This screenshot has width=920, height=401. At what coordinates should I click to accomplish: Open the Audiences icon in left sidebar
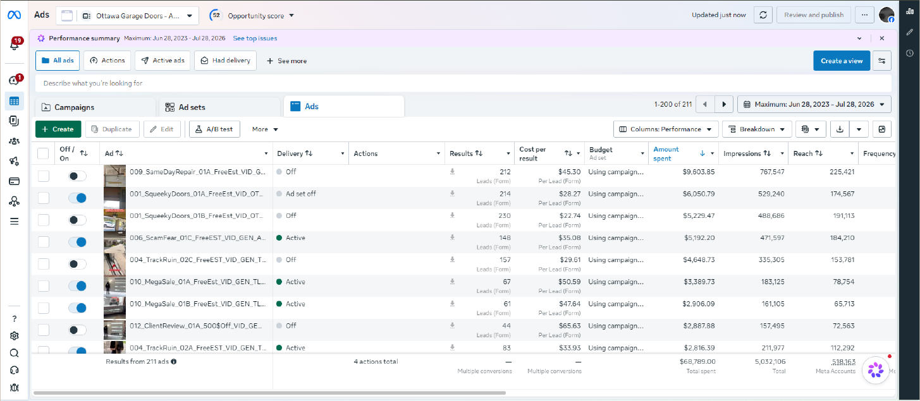tap(15, 141)
